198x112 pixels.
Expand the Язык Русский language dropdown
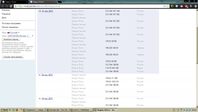[15, 32]
